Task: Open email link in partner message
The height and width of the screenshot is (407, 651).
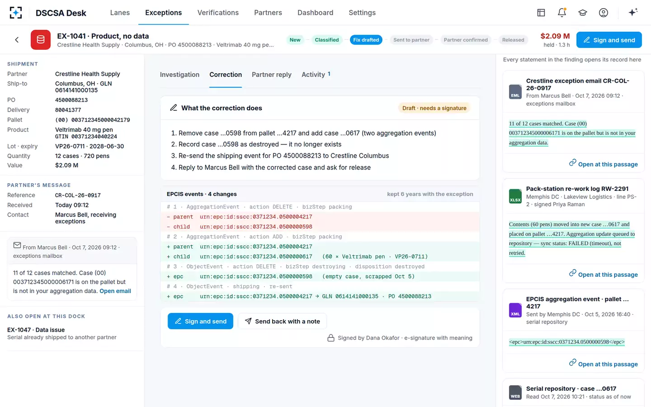Action: click(115, 291)
